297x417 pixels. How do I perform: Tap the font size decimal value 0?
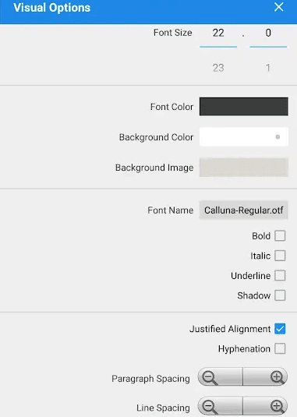click(268, 33)
